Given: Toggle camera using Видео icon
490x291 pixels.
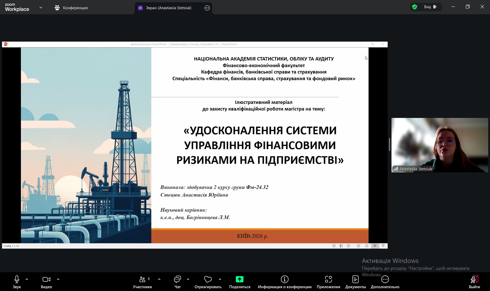Looking at the screenshot, I should click(46, 280).
